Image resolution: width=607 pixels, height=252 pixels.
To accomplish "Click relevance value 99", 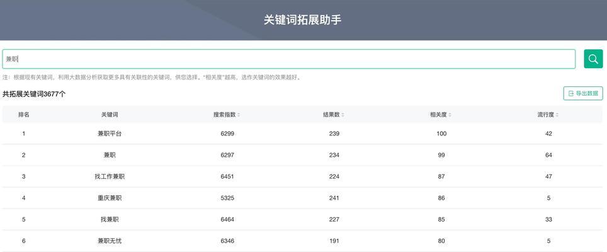I will 441,155.
